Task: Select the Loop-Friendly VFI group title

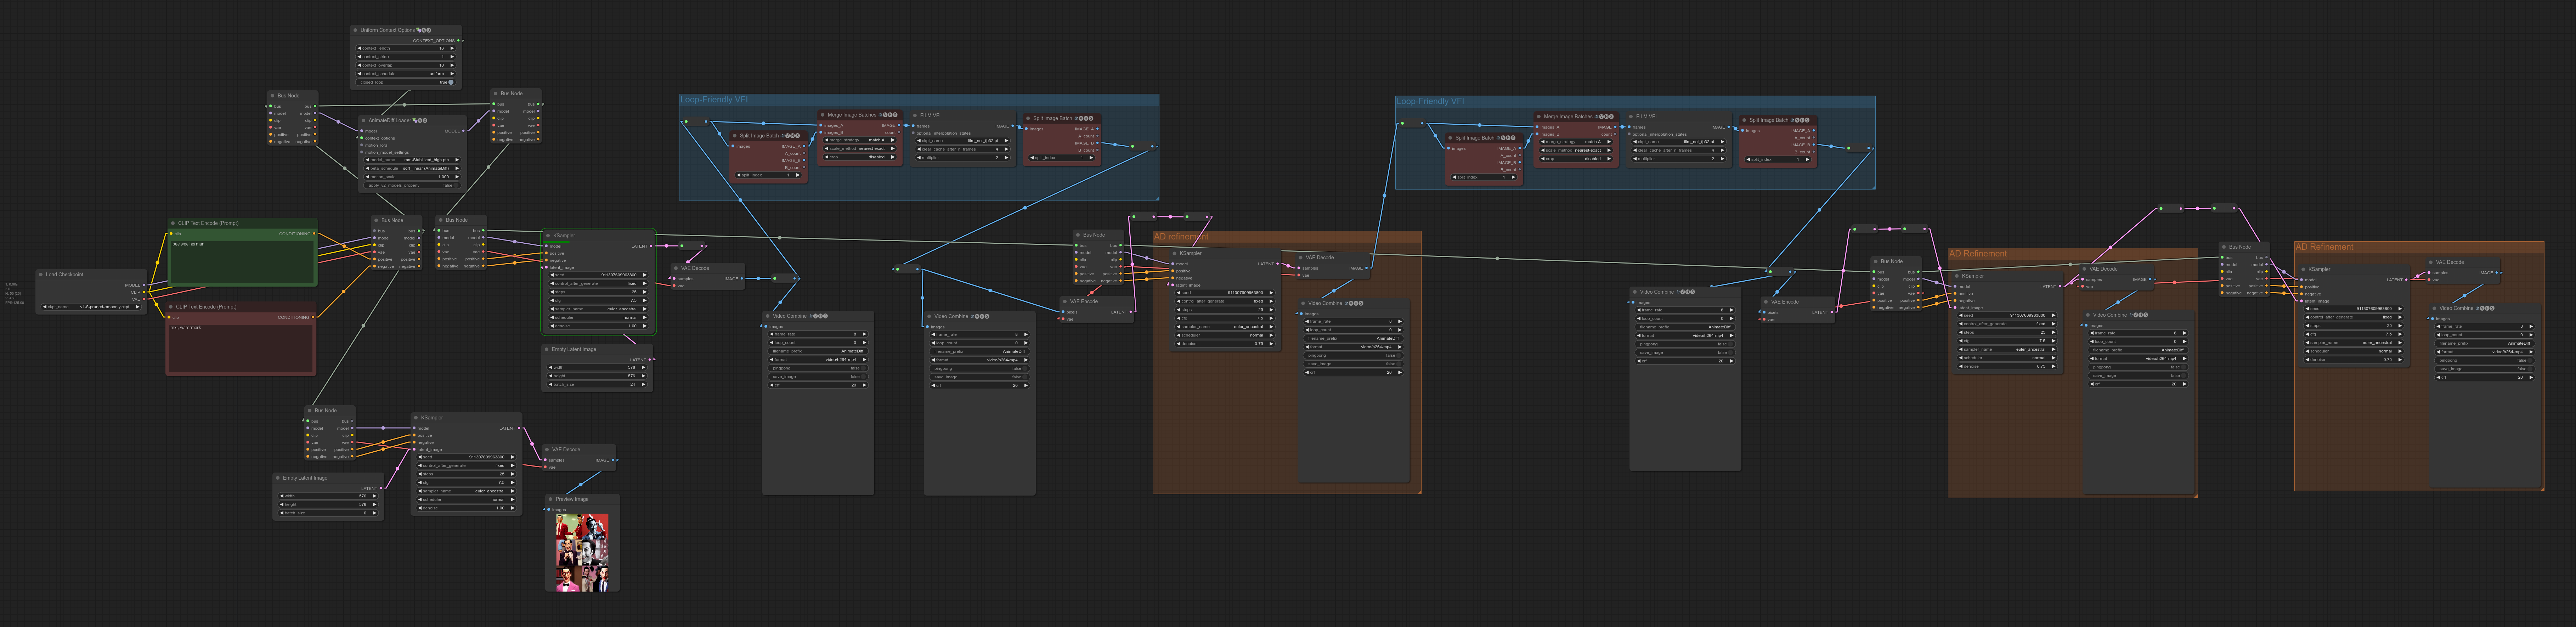Action: [714, 100]
